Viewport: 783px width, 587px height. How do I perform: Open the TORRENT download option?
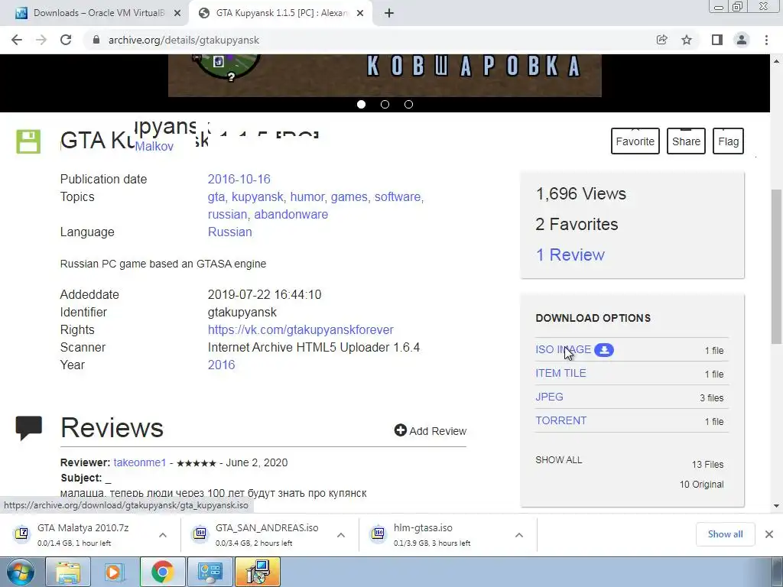[560, 420]
